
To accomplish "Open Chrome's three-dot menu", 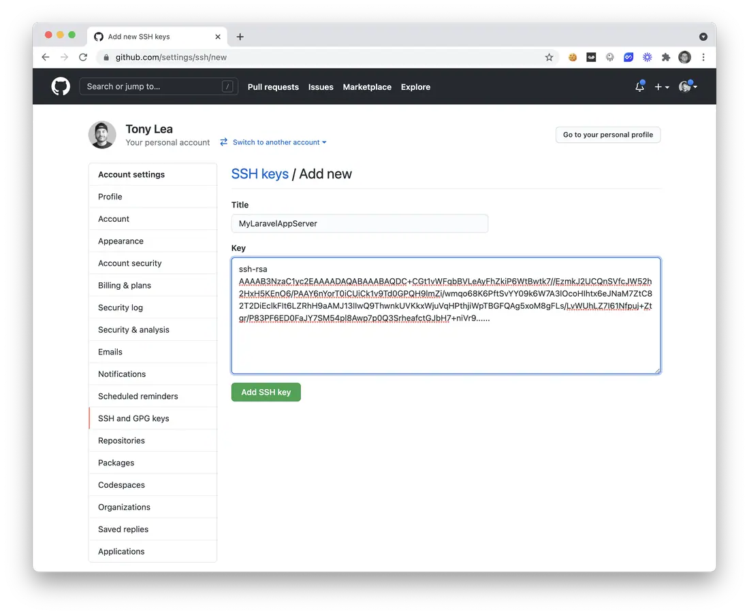I will [703, 57].
